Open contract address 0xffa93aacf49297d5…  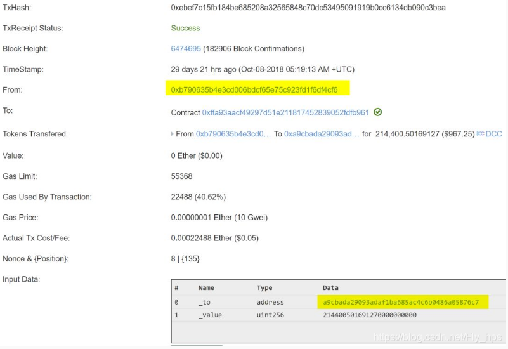click(285, 112)
